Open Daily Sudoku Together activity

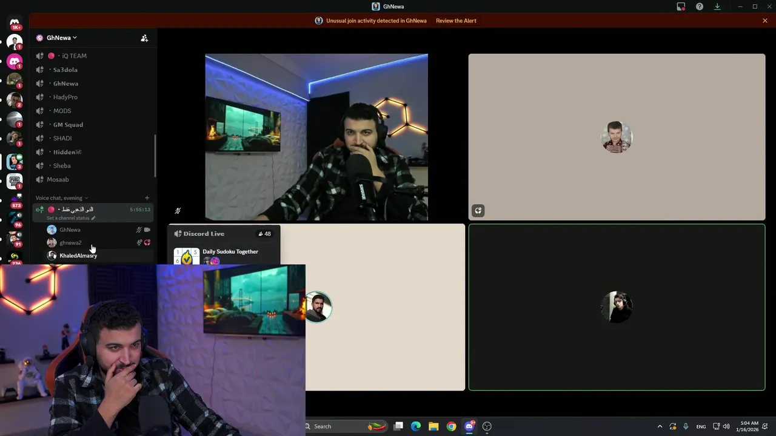(x=230, y=252)
